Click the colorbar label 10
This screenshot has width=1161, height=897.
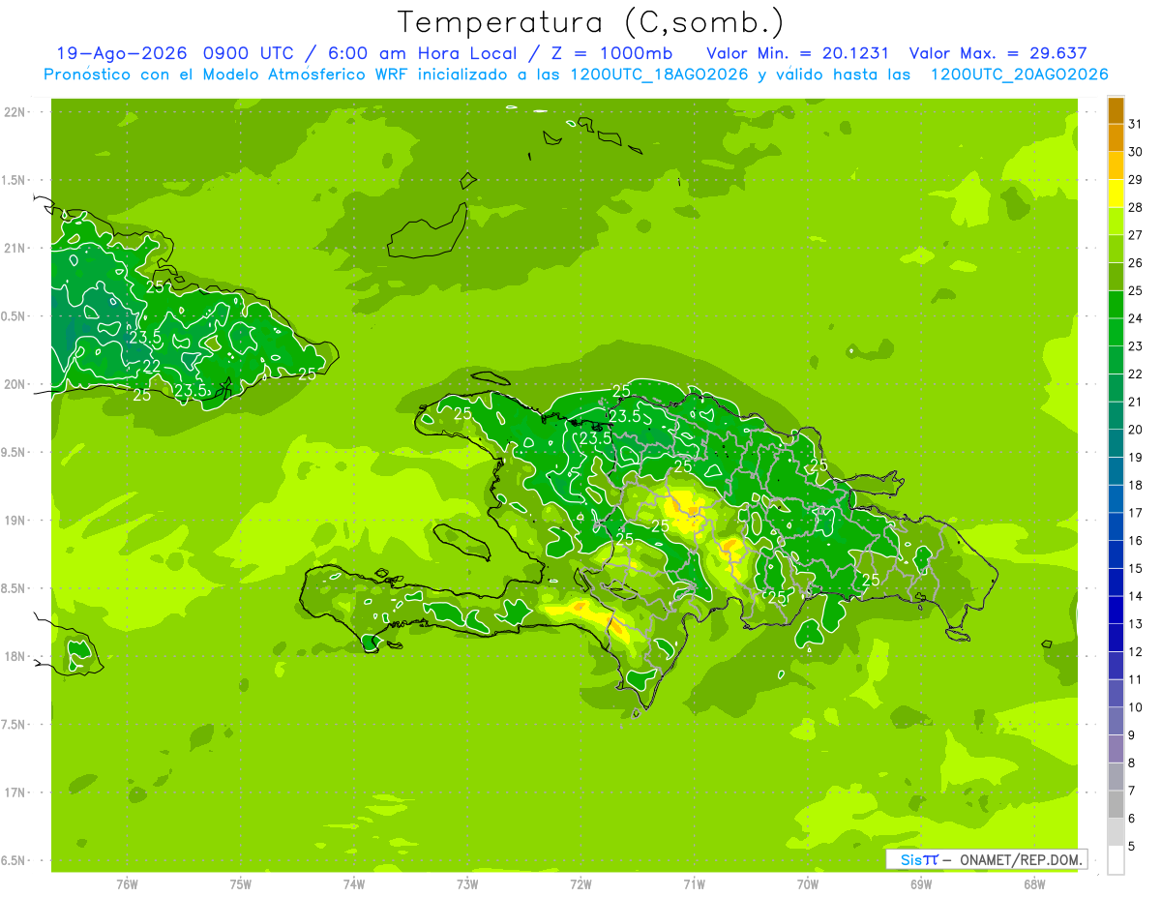(x=1135, y=707)
